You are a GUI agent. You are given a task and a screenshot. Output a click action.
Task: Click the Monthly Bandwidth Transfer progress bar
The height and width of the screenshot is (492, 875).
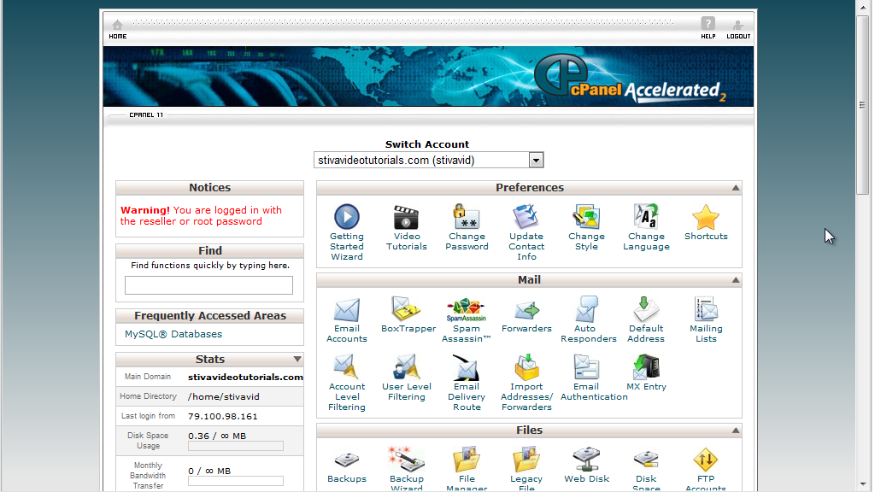[236, 481]
